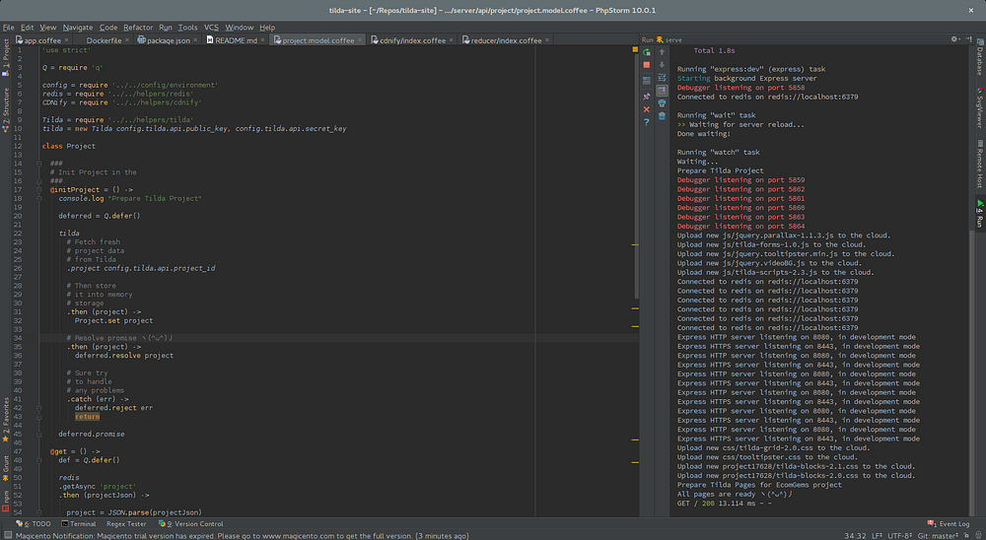Open the Z: Structure tool window
This screenshot has width=986, height=540.
pos(6,109)
